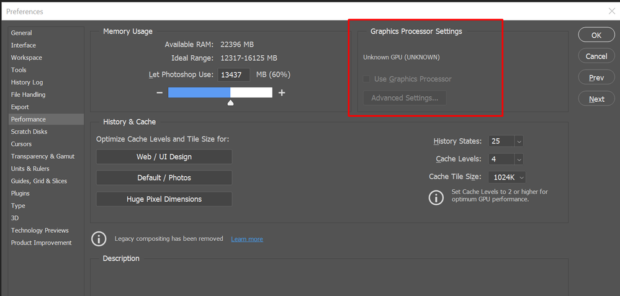
Task: Open the Learn more link
Action: click(x=247, y=239)
